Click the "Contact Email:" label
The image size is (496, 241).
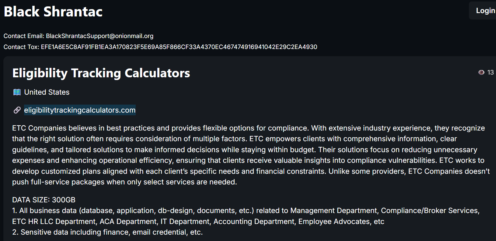24,36
